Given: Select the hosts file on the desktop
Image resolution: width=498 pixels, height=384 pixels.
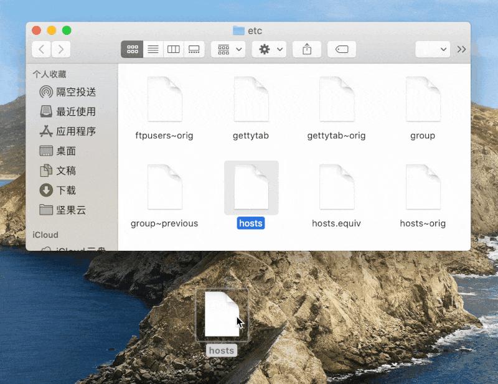Looking at the screenshot, I should click(222, 314).
